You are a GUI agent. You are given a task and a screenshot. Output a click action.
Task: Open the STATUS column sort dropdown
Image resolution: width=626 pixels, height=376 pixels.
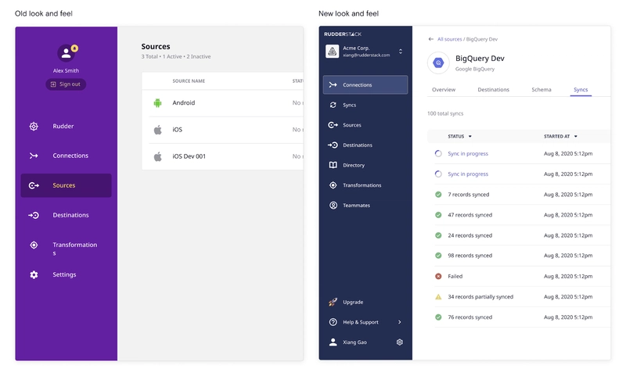point(470,136)
